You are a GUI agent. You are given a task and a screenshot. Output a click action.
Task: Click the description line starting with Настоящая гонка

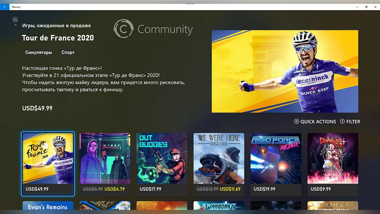click(x=62, y=68)
